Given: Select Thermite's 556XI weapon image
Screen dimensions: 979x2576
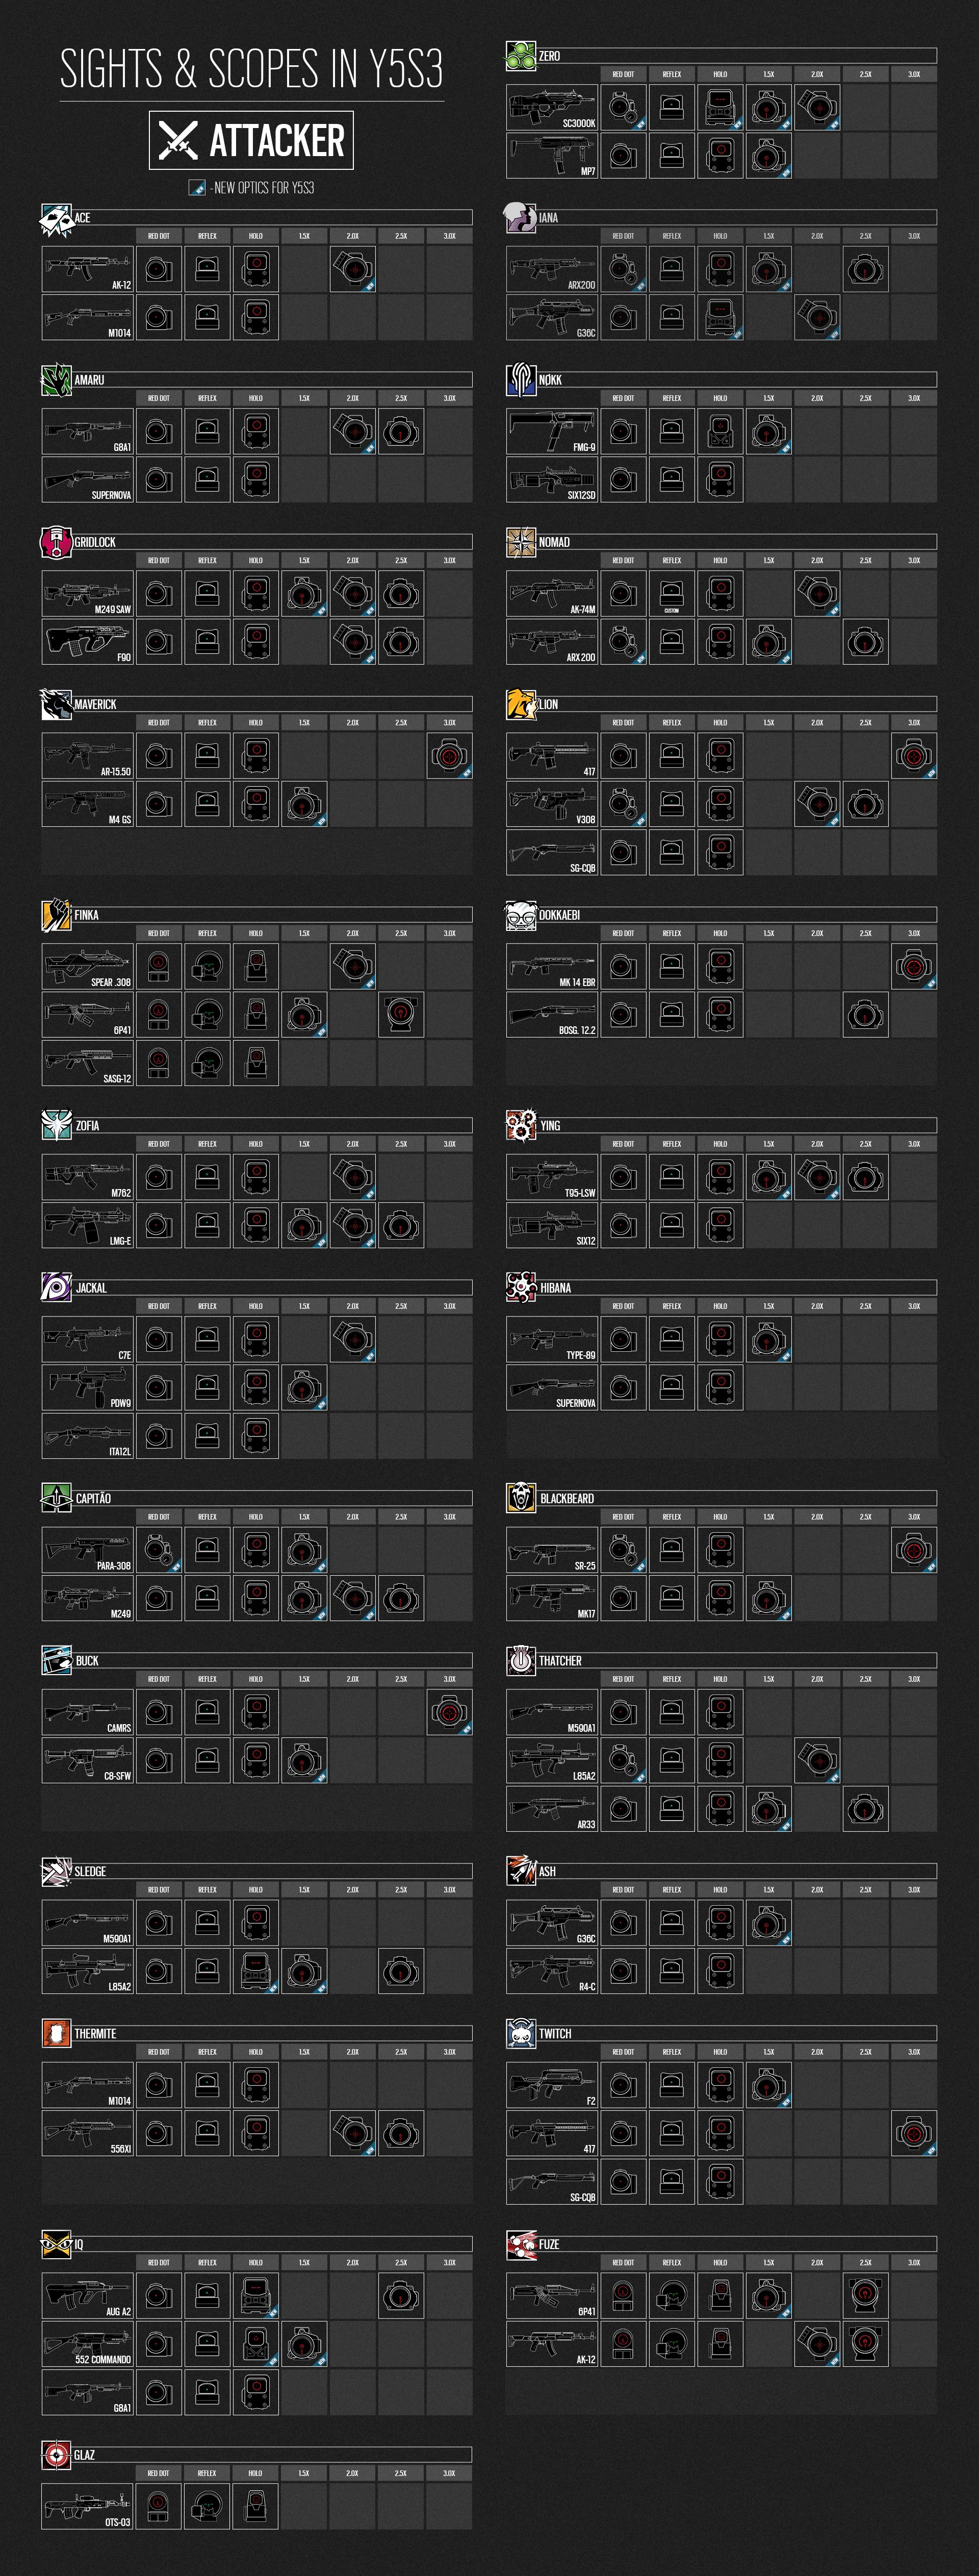Looking at the screenshot, I should coord(87,2133).
